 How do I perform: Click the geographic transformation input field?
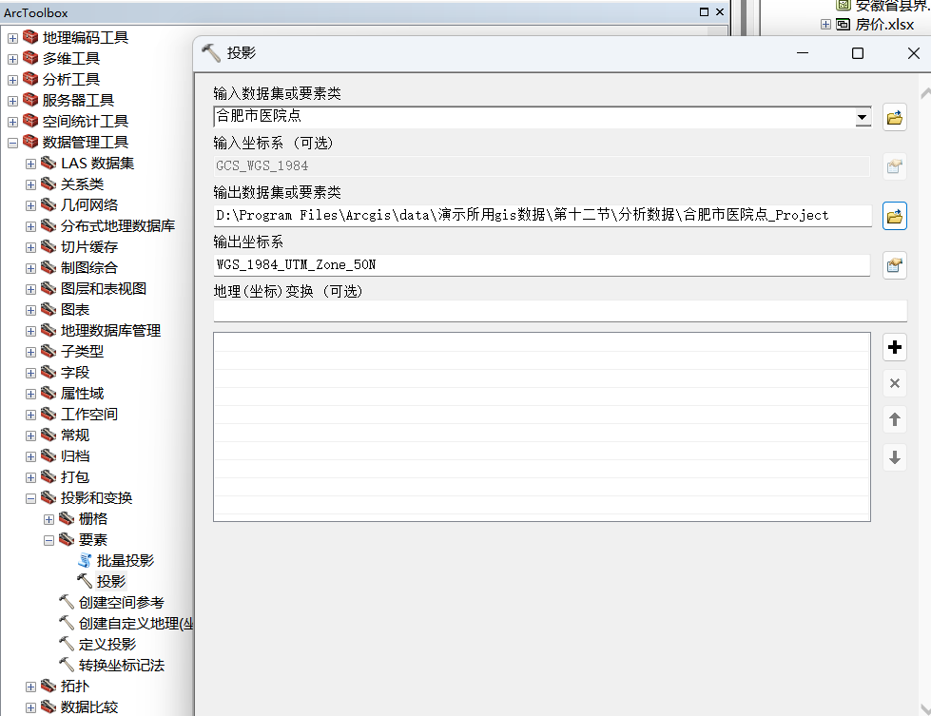[x=560, y=311]
